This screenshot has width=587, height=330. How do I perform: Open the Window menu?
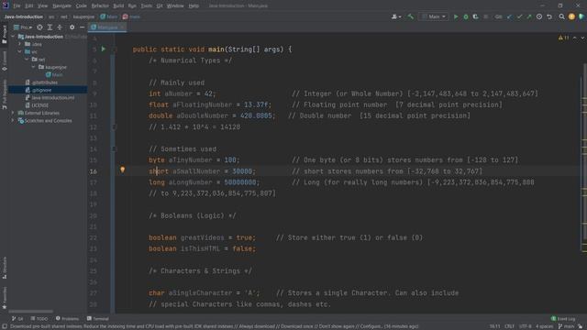pyautogui.click(x=175, y=6)
